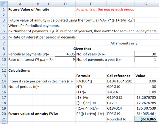
Task: Select column F header
Action: tap(120, 4)
